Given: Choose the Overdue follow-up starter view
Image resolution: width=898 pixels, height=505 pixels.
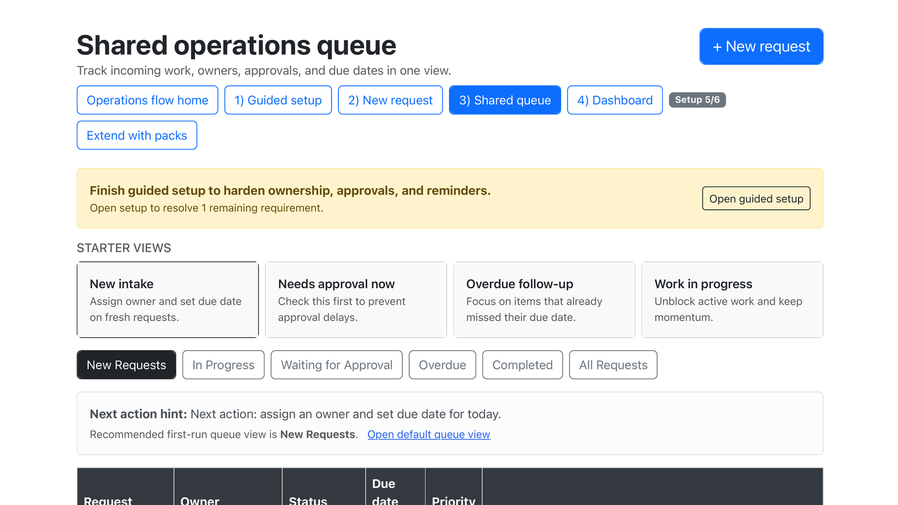Looking at the screenshot, I should coord(544,300).
